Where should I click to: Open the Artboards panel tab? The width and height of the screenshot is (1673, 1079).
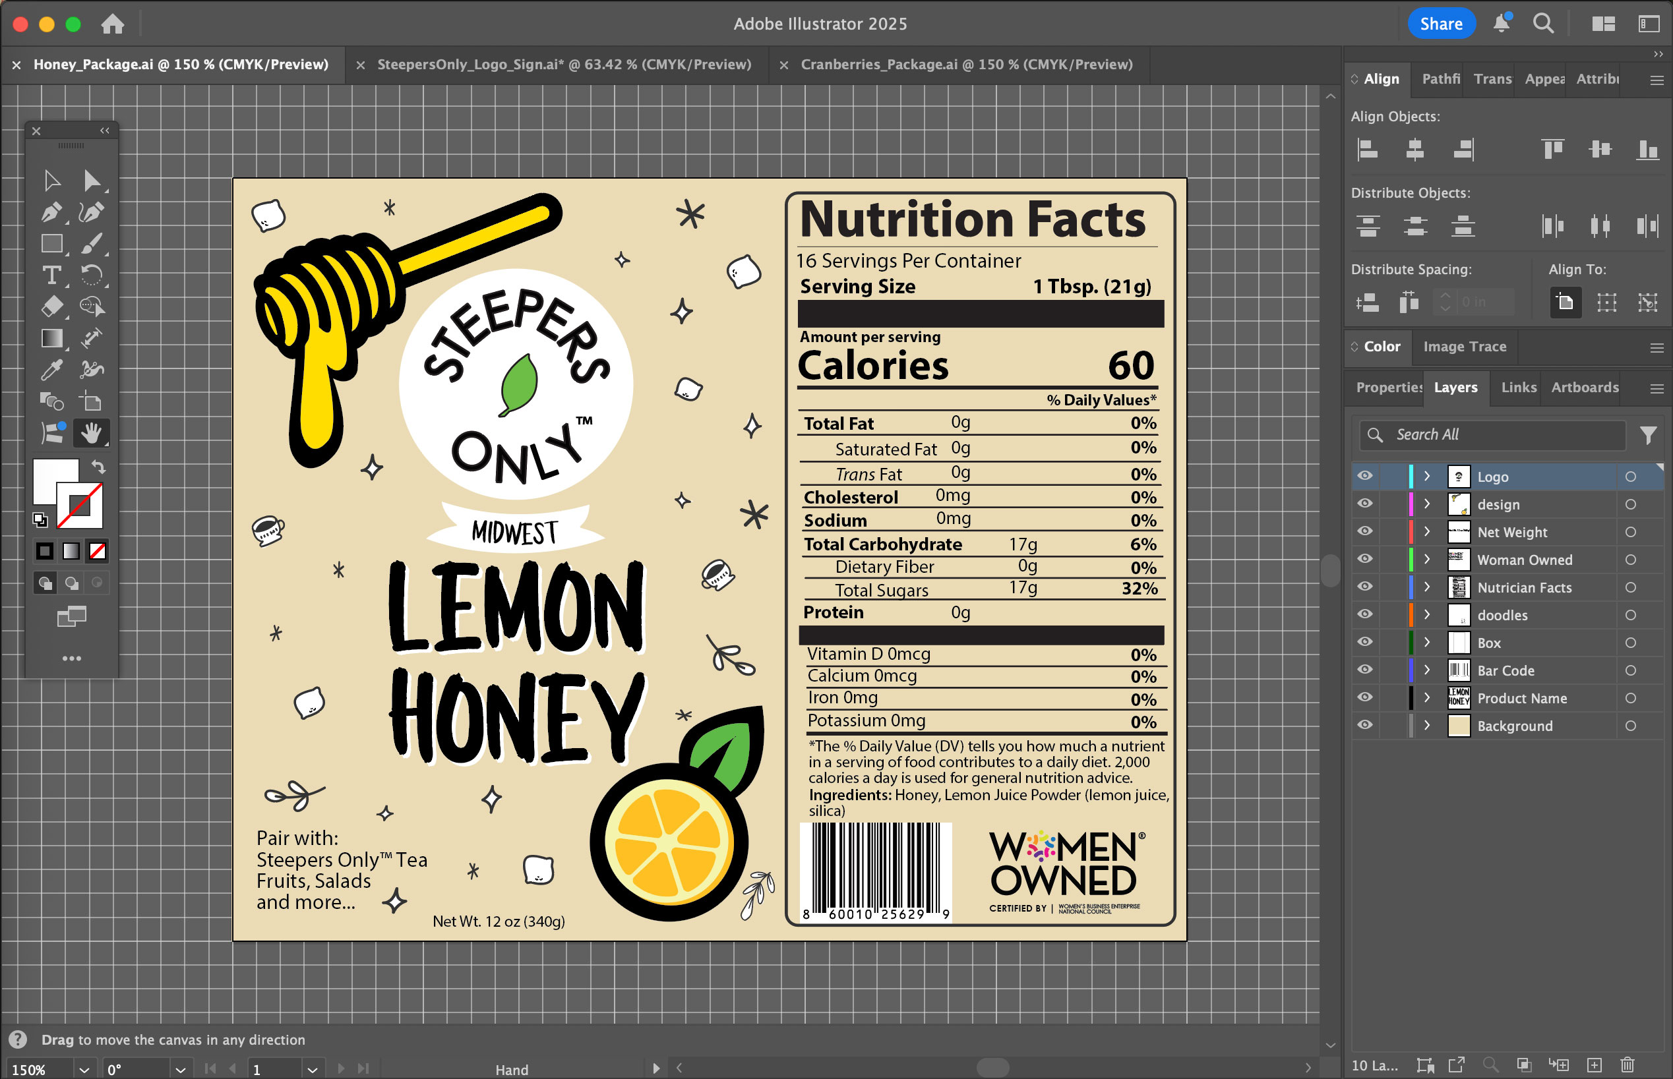[1584, 388]
